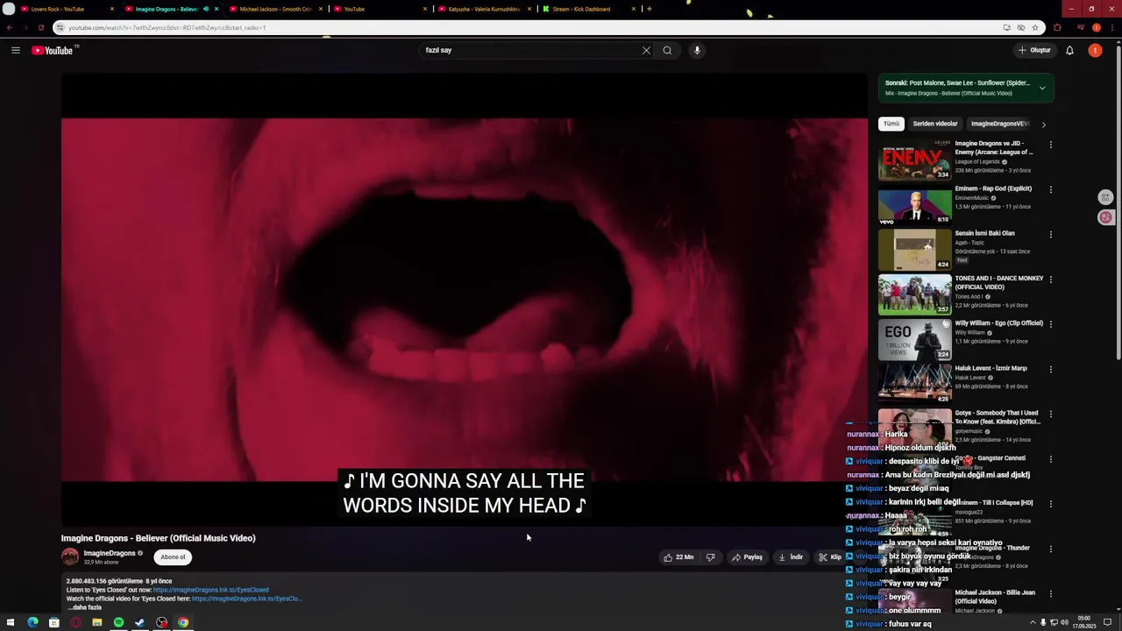Screen dimensions: 1122x631
Task: Open options for Tones And I Dance Monkey
Action: coord(1050,280)
